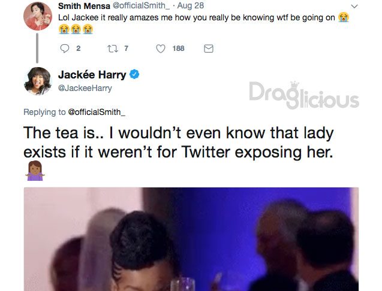The image size is (382, 291).
Task: Send tweet via direct message envelope icon
Action: tap(209, 48)
